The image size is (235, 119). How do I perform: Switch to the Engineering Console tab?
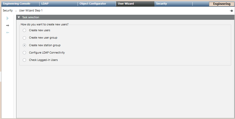(x=17, y=4)
